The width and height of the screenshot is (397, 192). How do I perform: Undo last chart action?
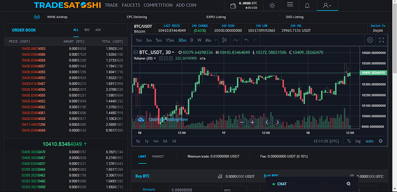246,40
